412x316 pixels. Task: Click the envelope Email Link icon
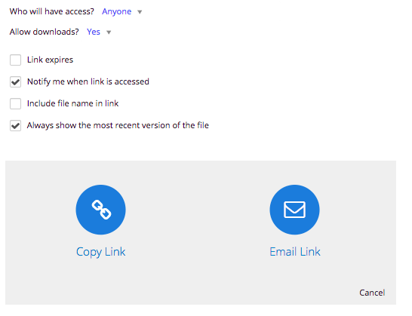pos(294,210)
